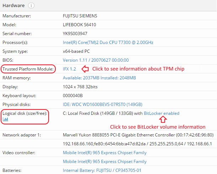
Task: Open the first Mobile Intel 965 Express Chipset Family link
Action: click(105, 153)
